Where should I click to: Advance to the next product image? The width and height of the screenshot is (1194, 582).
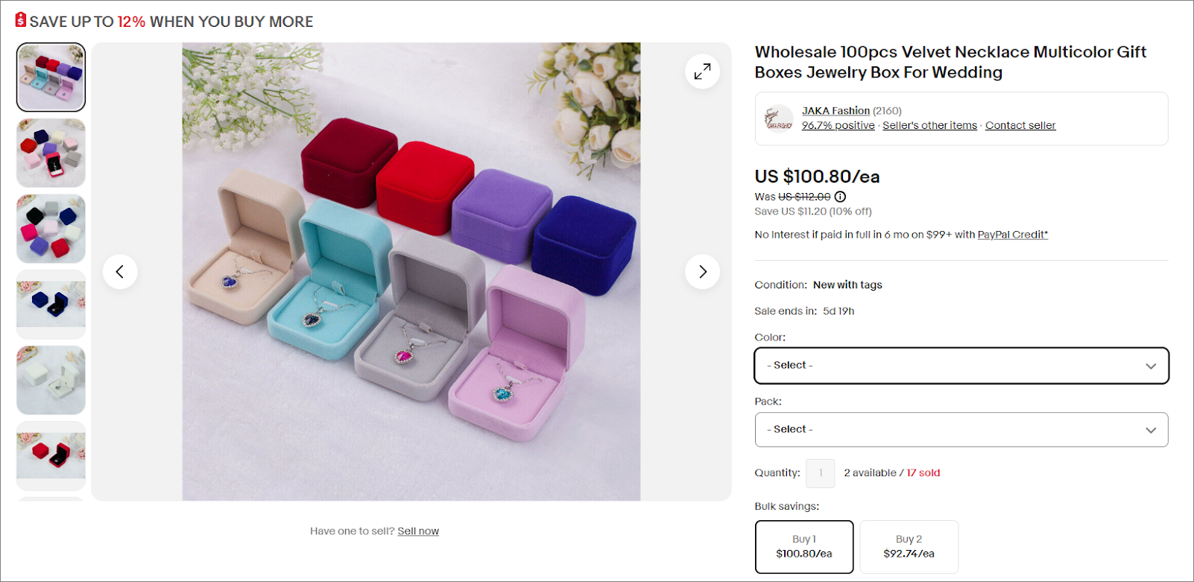[x=702, y=272]
